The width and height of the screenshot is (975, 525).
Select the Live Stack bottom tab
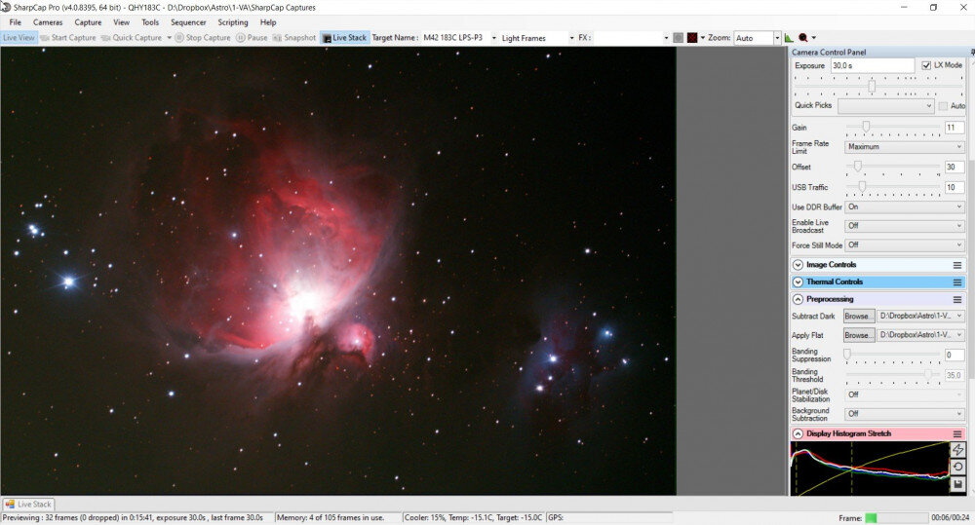point(28,504)
